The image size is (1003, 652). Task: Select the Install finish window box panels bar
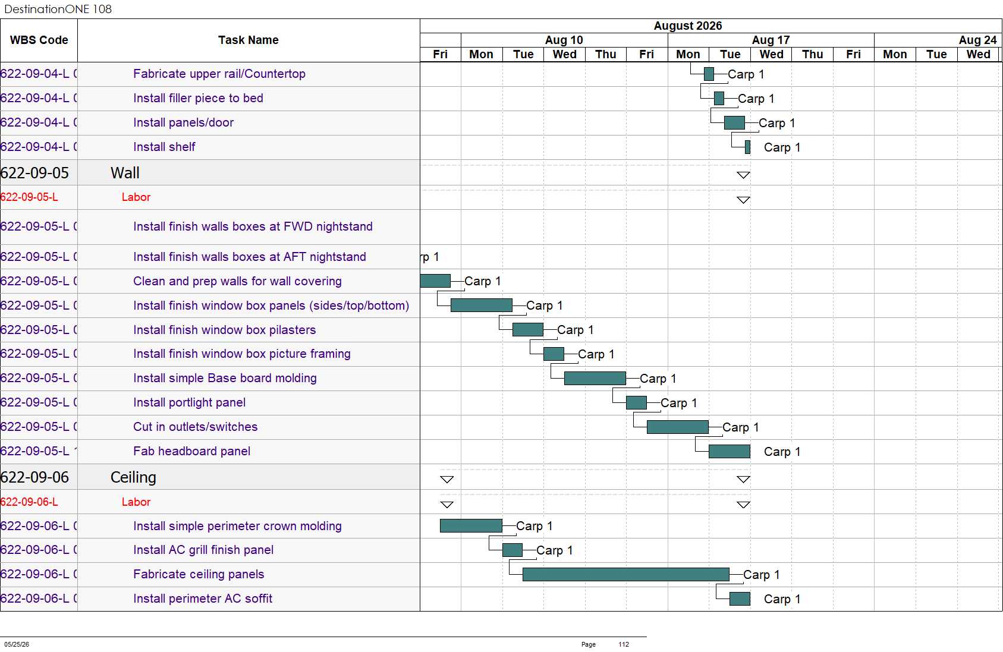(x=481, y=305)
